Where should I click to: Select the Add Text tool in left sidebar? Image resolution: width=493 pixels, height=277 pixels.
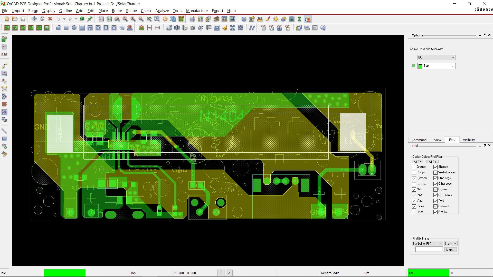(4, 146)
